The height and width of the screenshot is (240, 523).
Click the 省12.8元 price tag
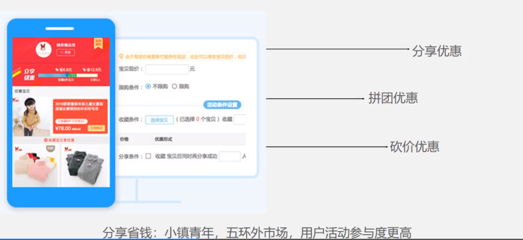tap(91, 70)
